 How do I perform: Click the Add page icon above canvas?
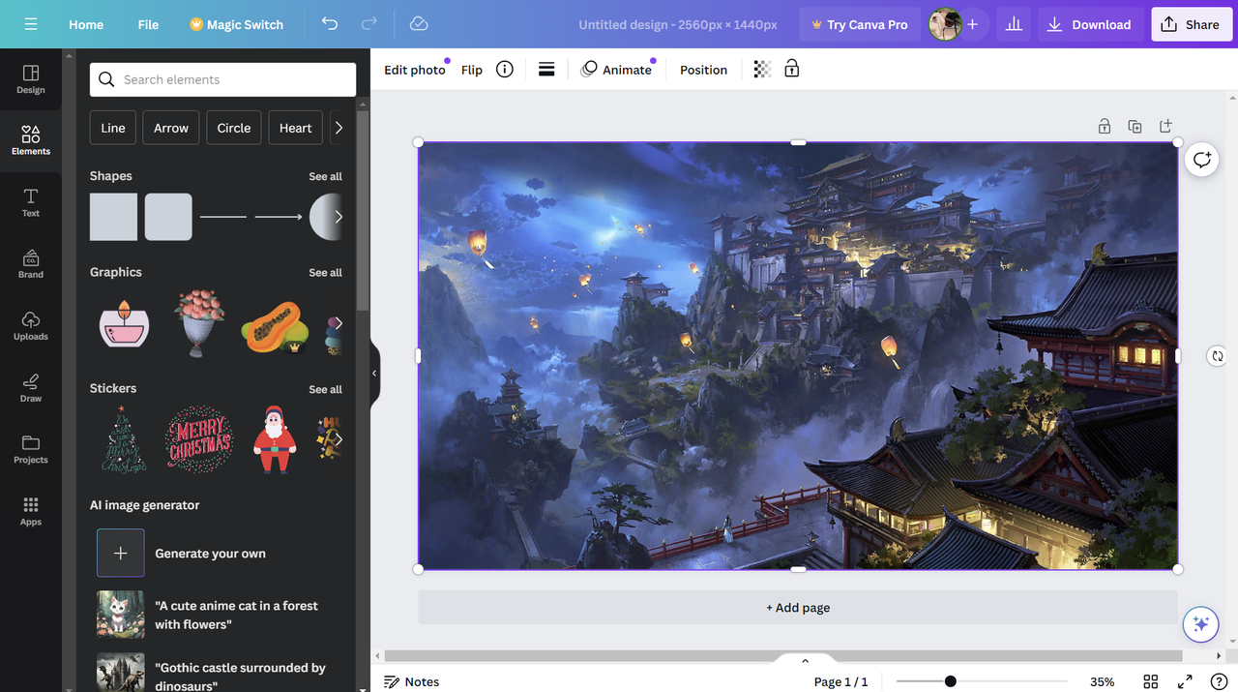pos(1165,126)
